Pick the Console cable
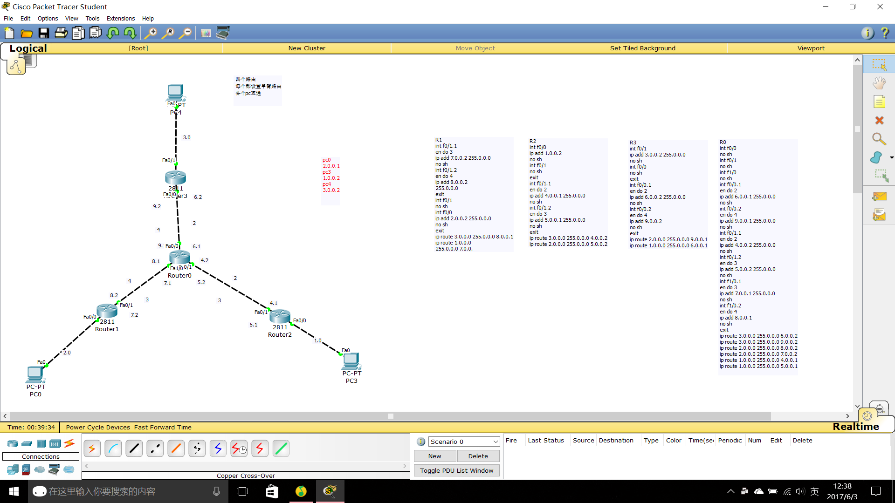 pos(113,449)
